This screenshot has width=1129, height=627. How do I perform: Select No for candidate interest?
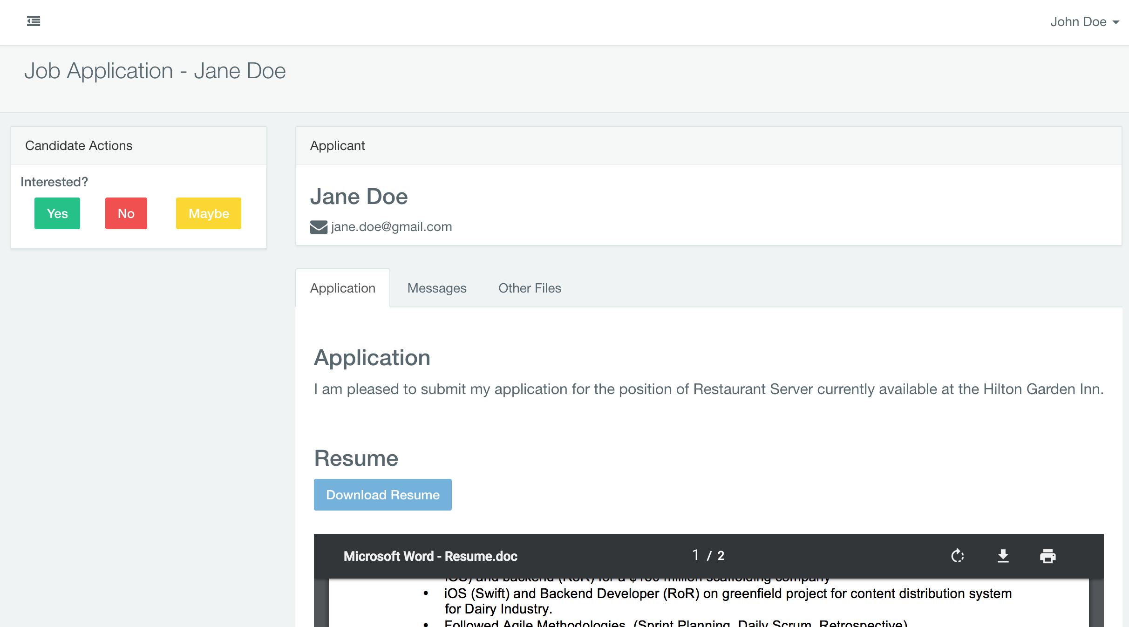point(126,212)
